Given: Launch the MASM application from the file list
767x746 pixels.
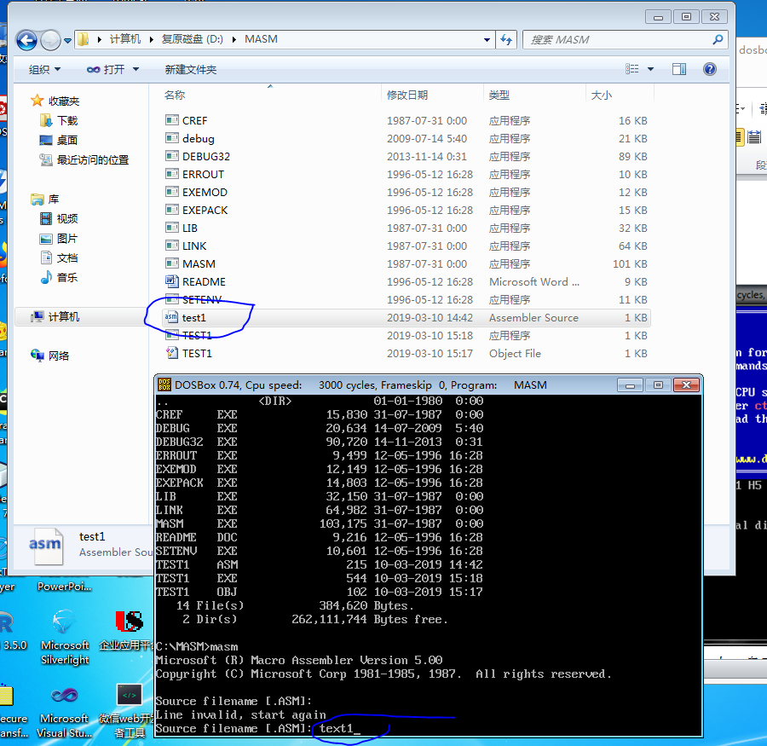Looking at the screenshot, I should 198,263.
